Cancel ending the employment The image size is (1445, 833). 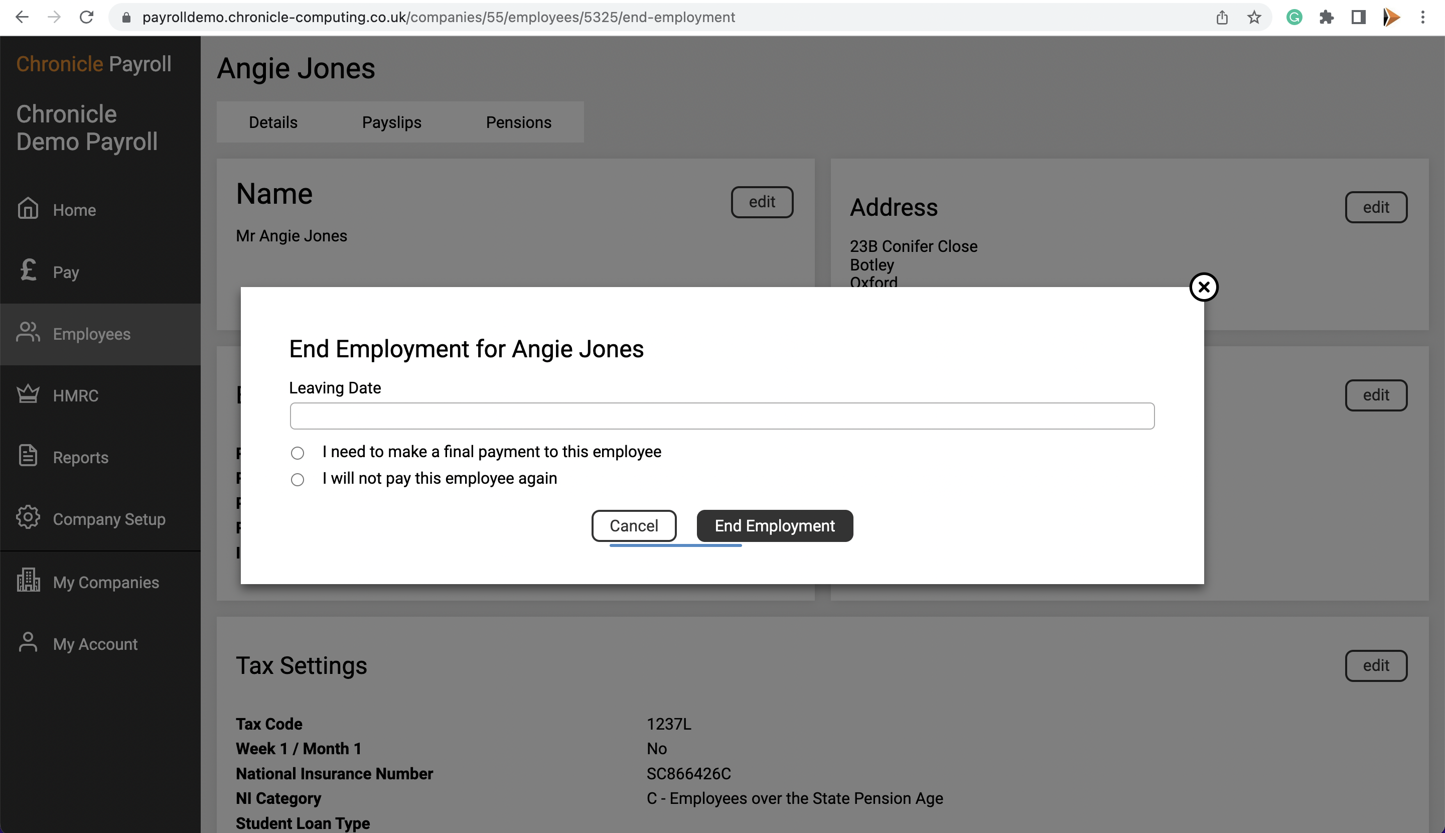[633, 525]
